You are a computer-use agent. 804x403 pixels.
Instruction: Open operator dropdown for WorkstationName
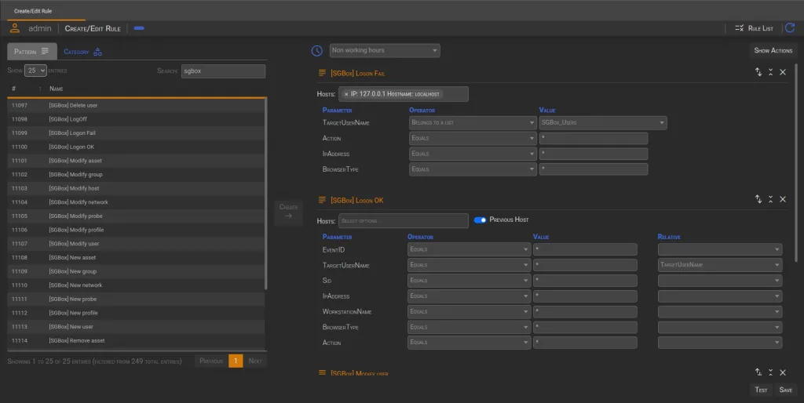tap(470, 311)
